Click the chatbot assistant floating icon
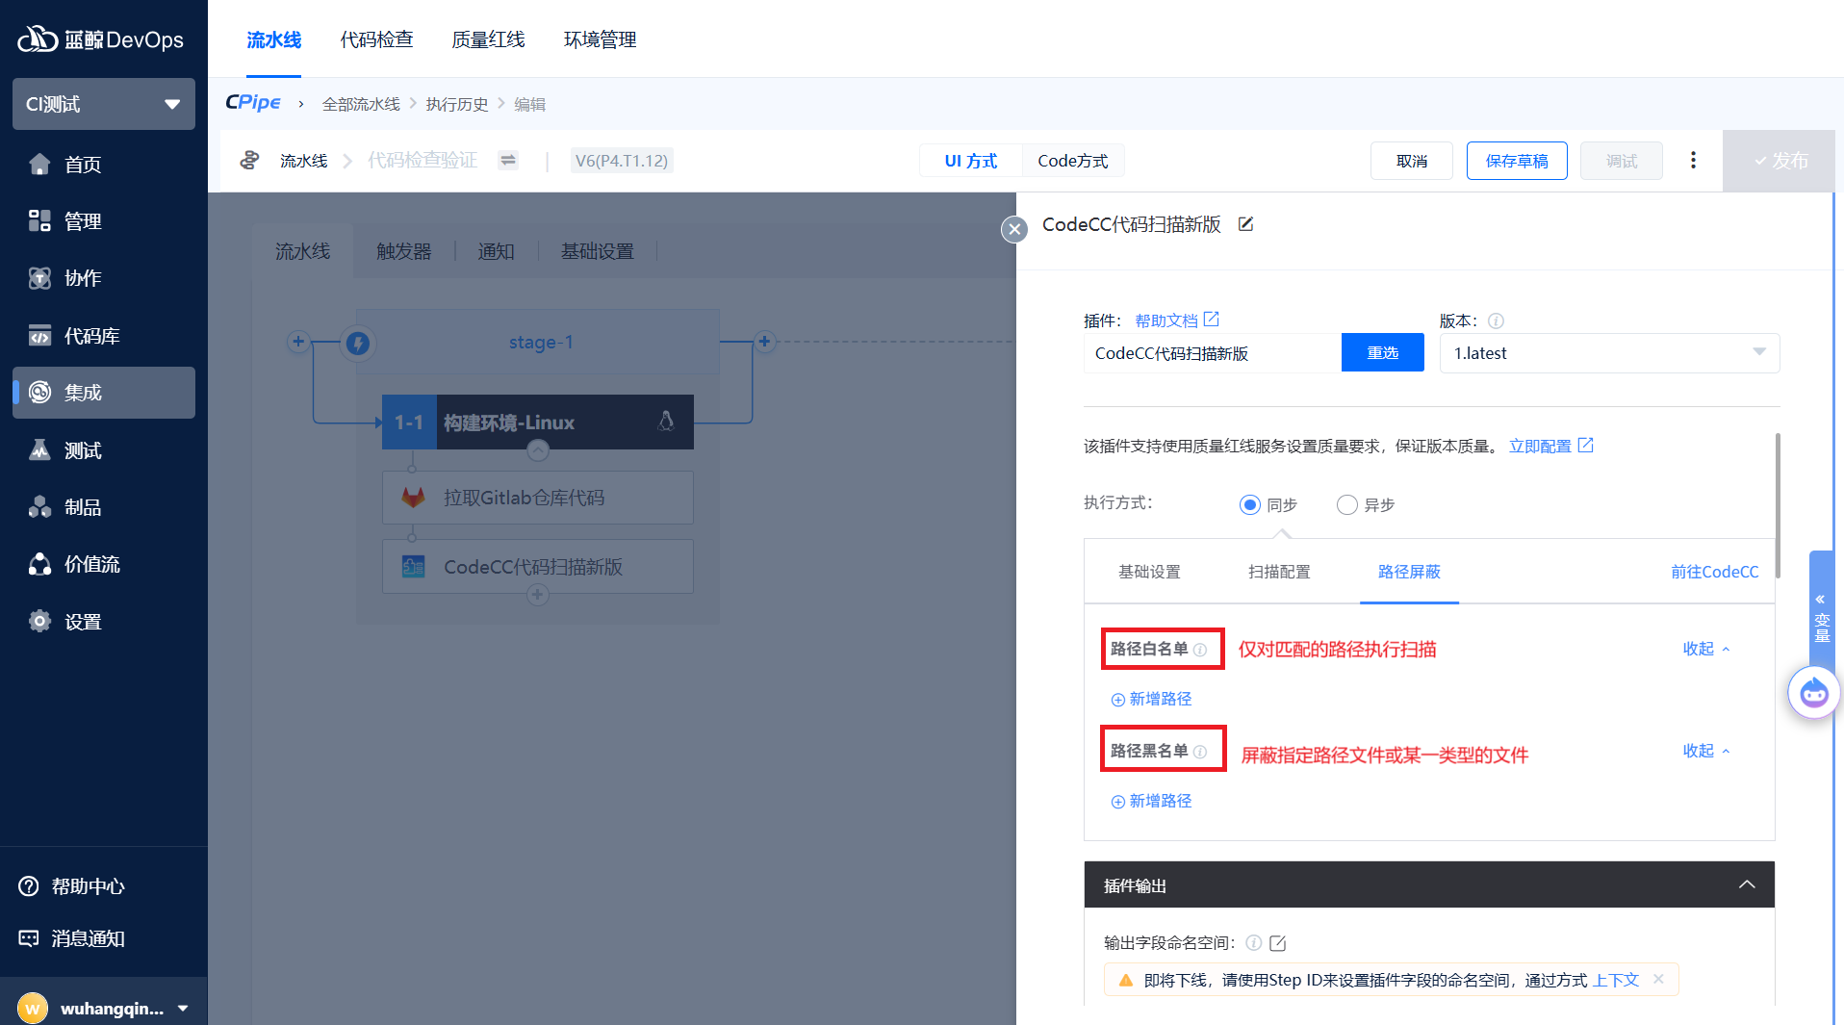Screen dimensions: 1844x1025 [1813, 692]
